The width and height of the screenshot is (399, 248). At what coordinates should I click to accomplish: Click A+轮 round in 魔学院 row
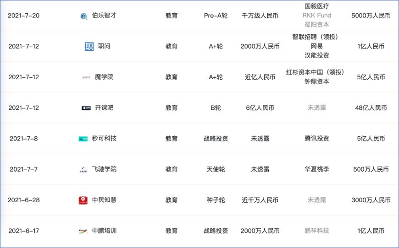(216, 77)
